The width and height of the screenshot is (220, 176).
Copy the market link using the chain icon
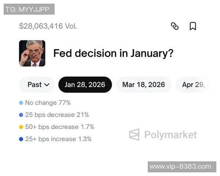[175, 26]
